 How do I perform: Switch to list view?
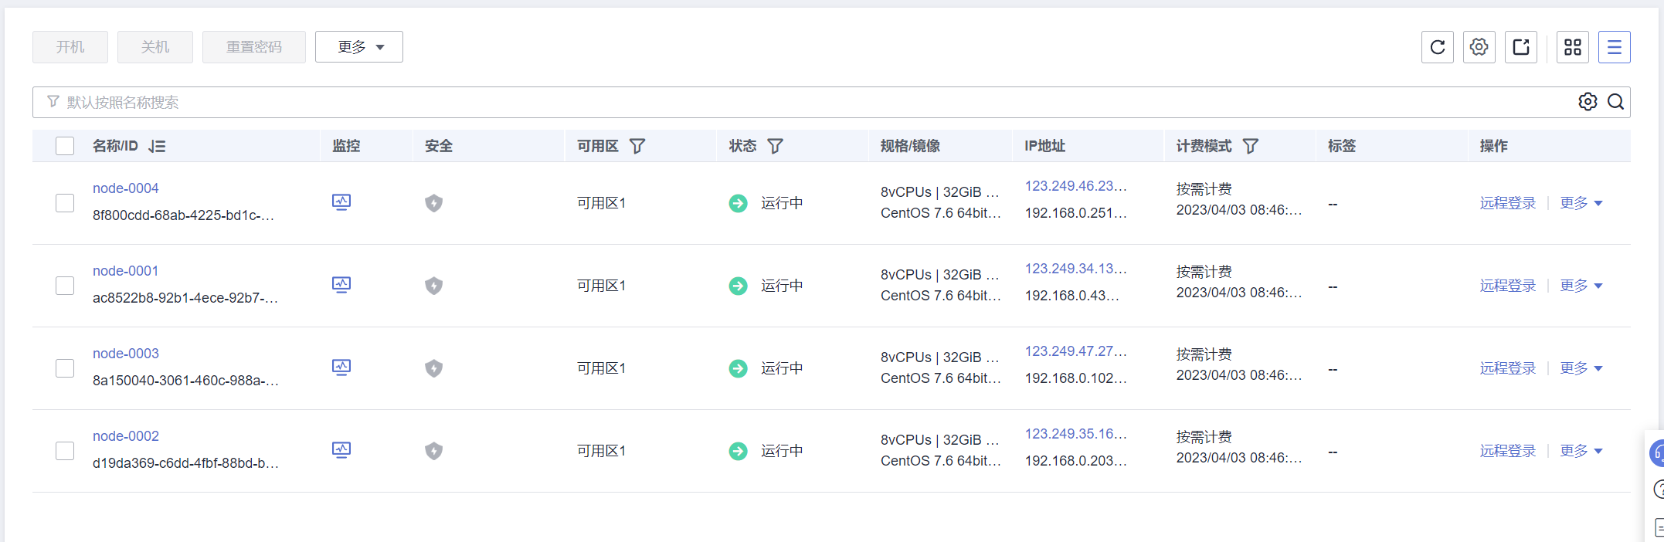(x=1614, y=47)
